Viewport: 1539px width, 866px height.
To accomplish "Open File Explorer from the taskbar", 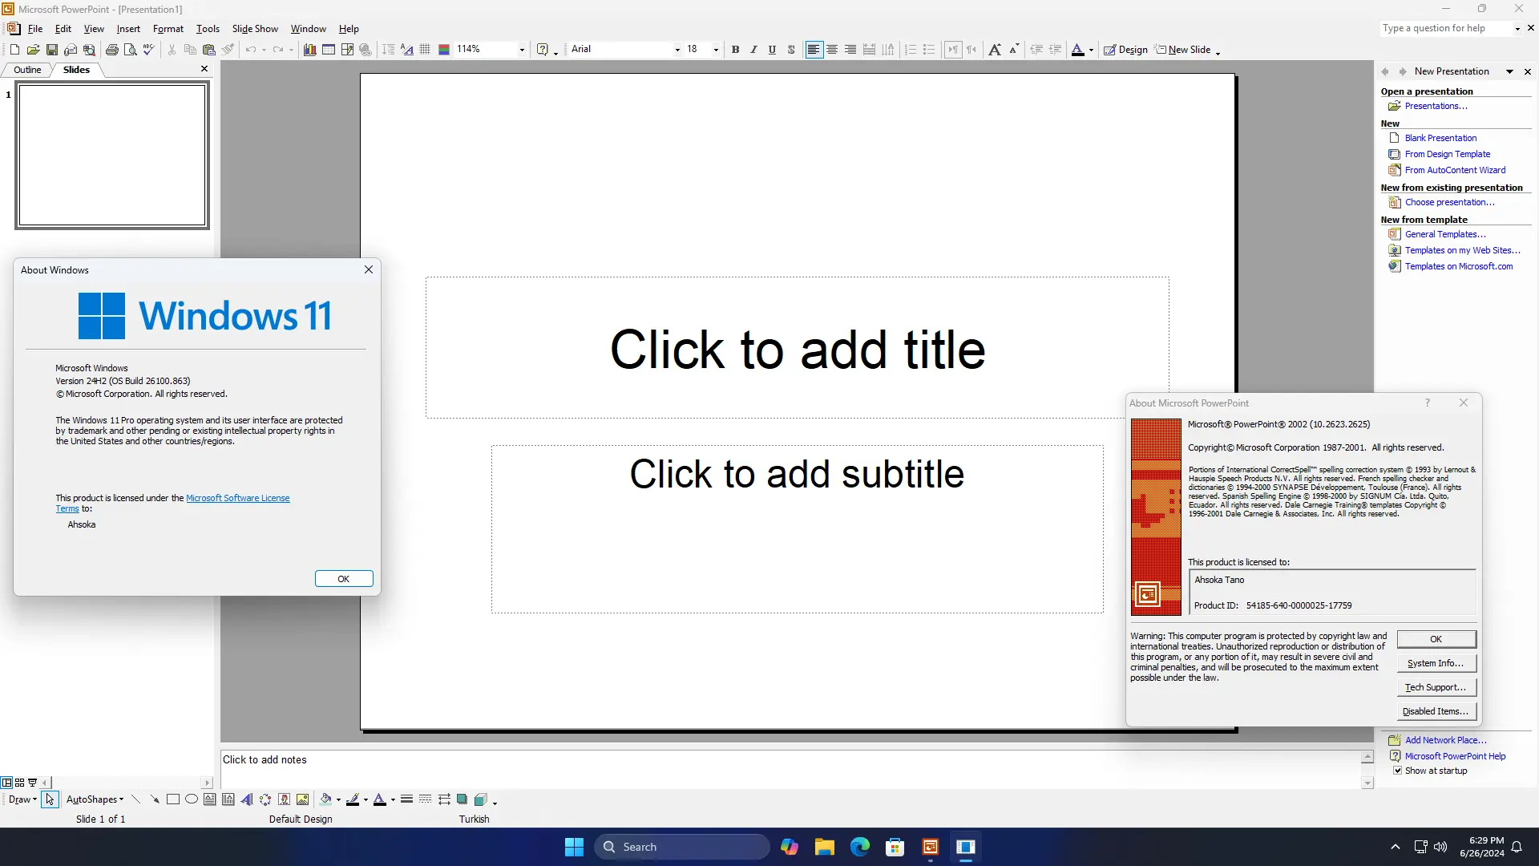I will click(825, 848).
